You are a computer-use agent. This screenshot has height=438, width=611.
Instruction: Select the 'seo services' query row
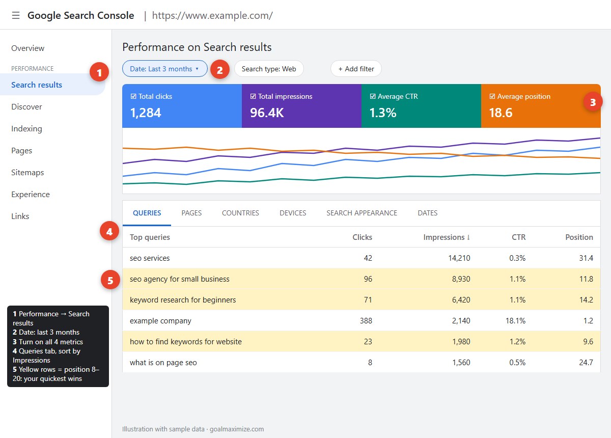362,258
